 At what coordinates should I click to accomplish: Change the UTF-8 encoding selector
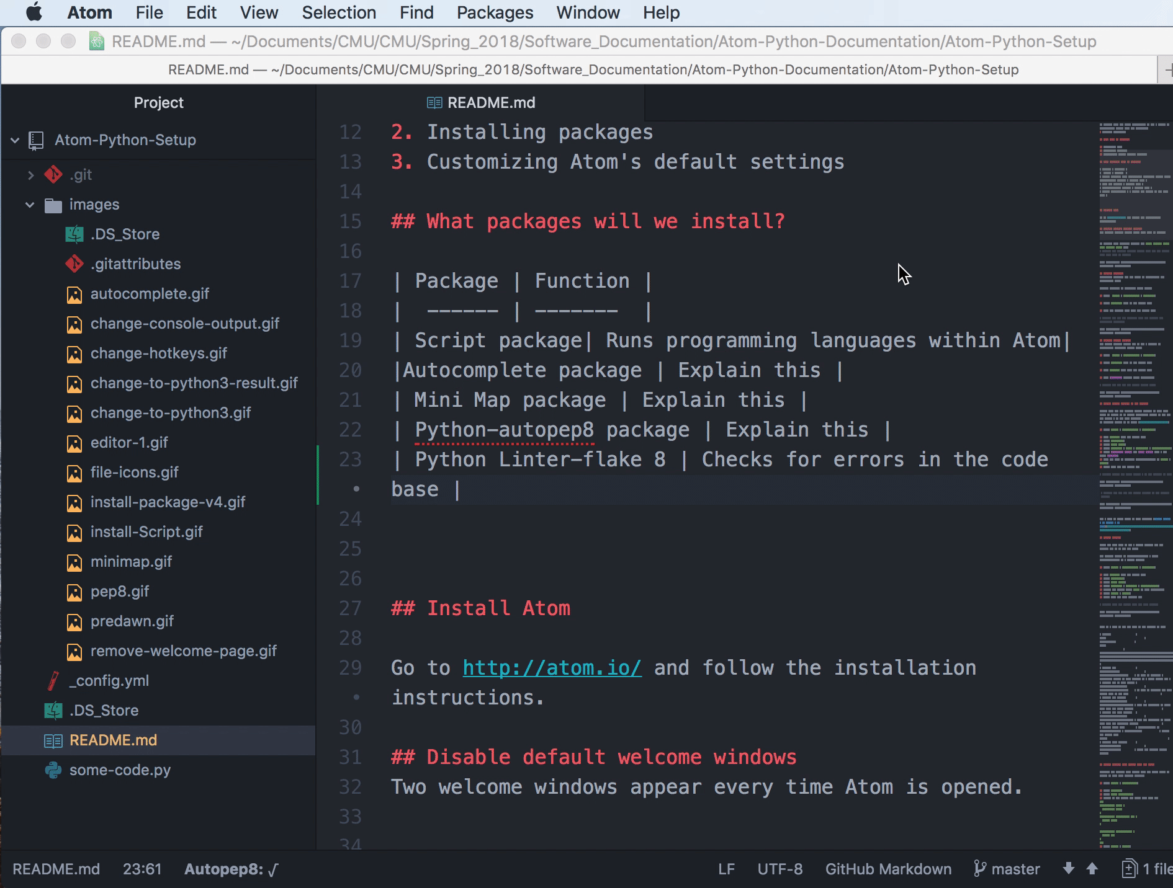point(780,869)
